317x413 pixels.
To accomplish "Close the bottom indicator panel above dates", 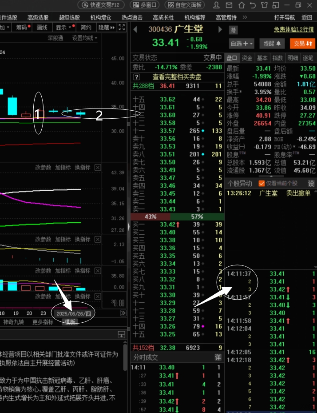I will pos(98,297).
